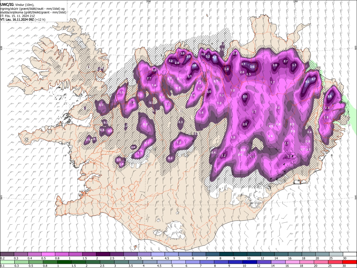Viewport: 357px width, 268px height.
Task: Click the 3.7 value in the northeast
Action: coord(313,79)
